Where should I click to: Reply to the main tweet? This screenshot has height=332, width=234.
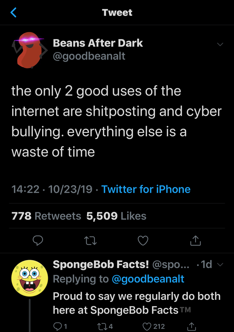point(38,240)
